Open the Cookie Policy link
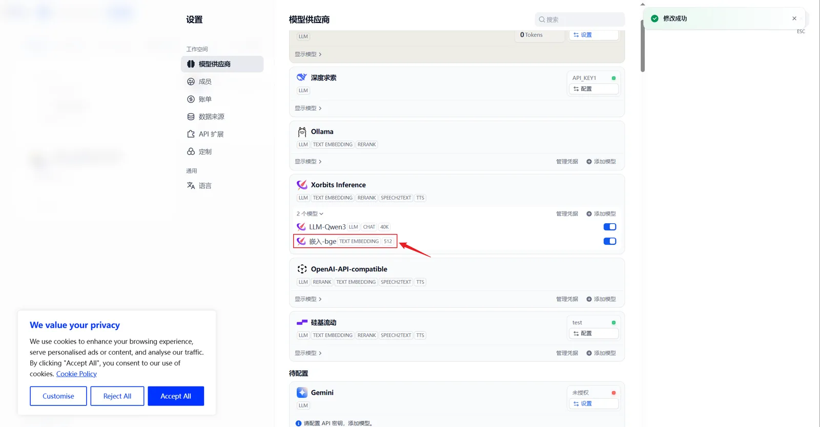Image resolution: width=820 pixels, height=427 pixels. click(76, 374)
